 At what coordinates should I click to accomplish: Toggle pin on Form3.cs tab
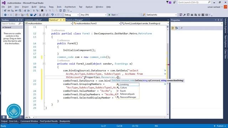click(61, 20)
